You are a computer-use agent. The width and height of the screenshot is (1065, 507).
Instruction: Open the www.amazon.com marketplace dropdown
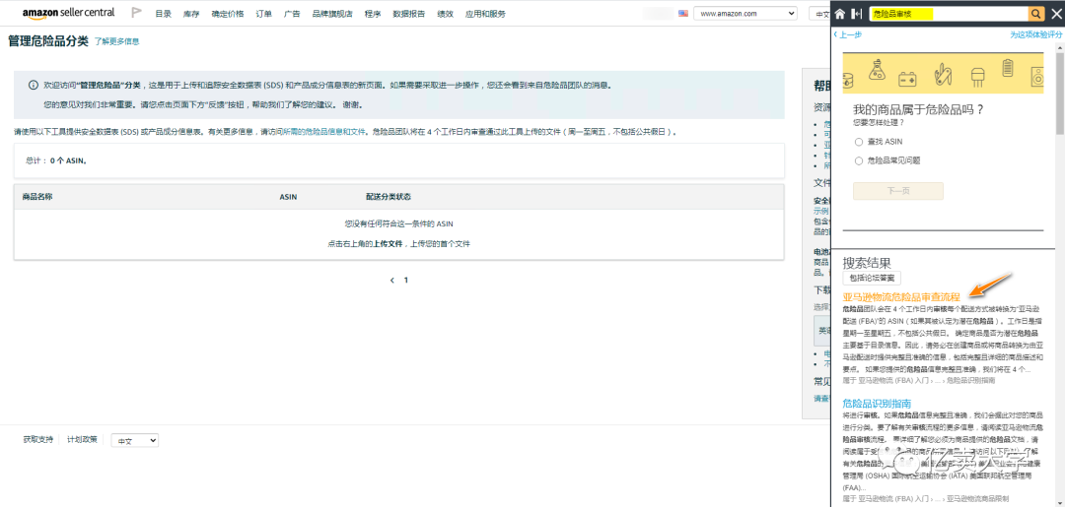(x=745, y=14)
